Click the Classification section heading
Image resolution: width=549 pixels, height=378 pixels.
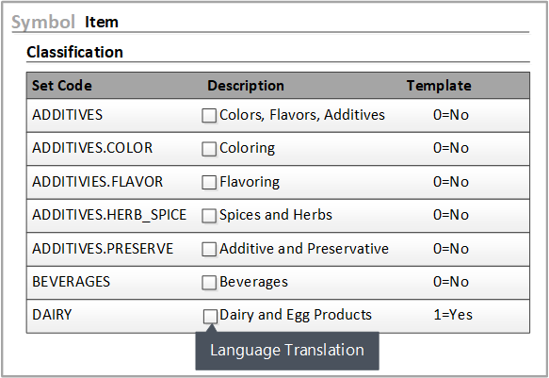[x=75, y=52]
